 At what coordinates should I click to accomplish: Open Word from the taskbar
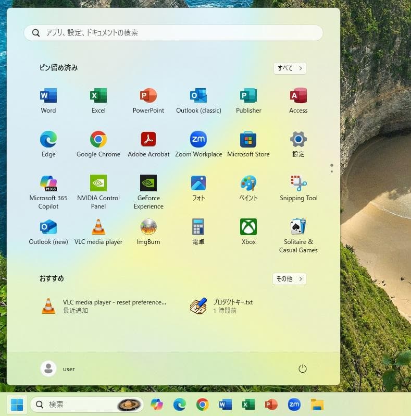pos(226,405)
